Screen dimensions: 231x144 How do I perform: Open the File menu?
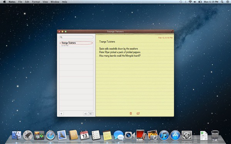point(20,2)
